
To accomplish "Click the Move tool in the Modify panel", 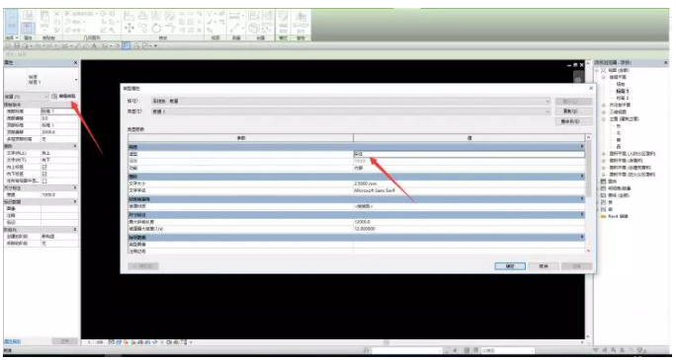I will pos(128,29).
